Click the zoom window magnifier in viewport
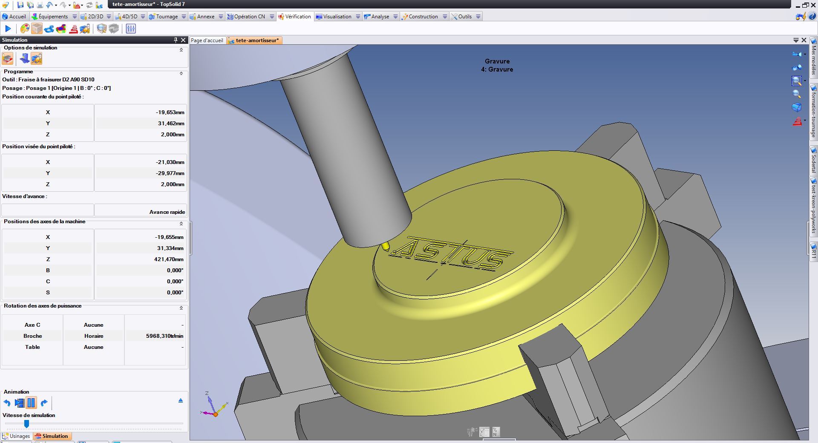The height and width of the screenshot is (443, 818). [x=796, y=81]
